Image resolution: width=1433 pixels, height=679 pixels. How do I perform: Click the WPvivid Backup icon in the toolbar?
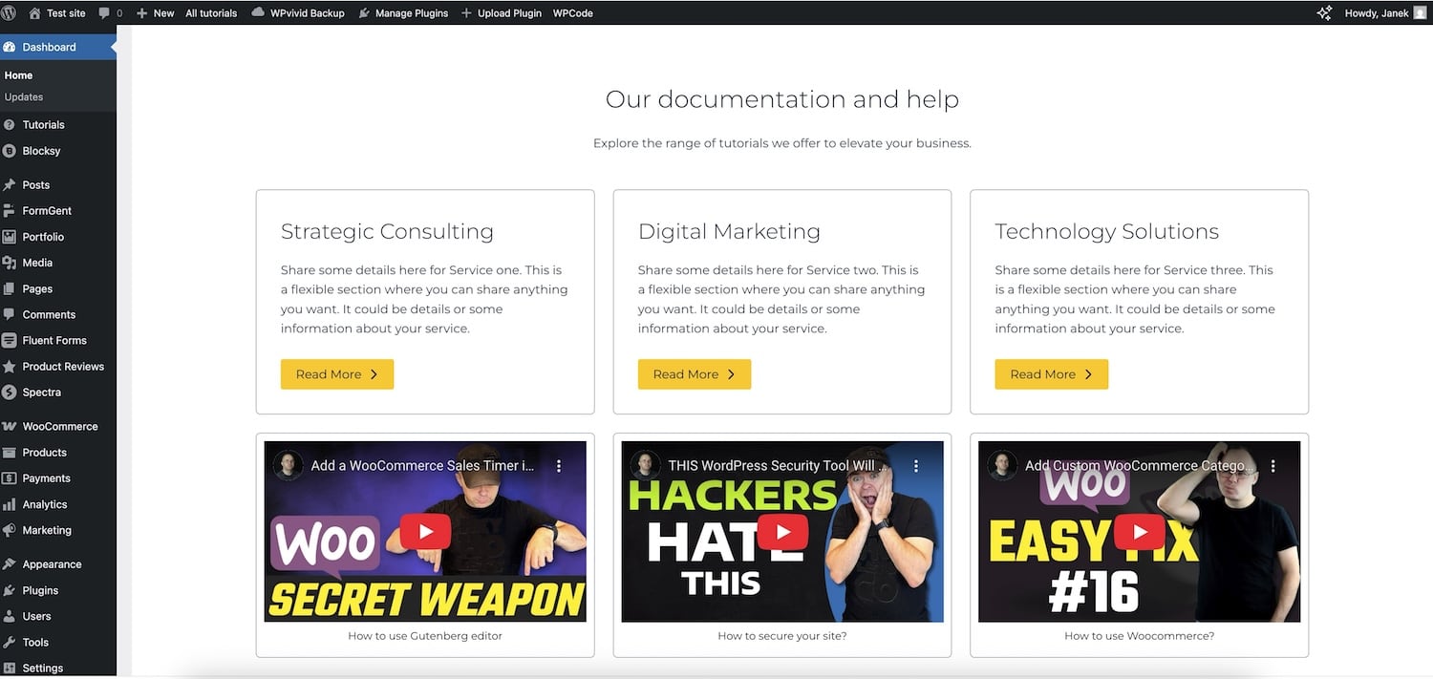[x=257, y=12]
